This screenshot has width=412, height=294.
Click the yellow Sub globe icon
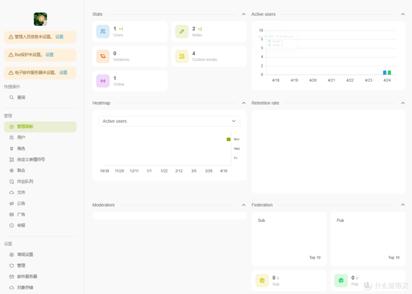click(262, 281)
